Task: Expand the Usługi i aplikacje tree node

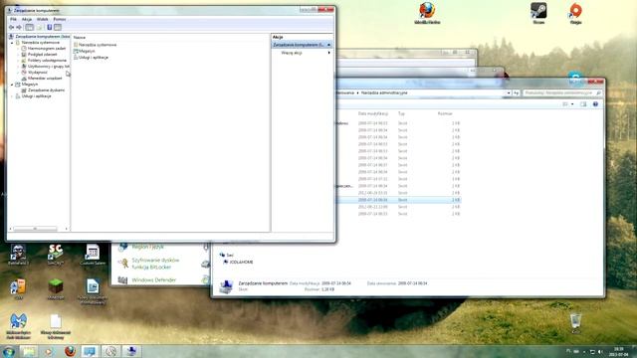Action: tap(12, 96)
